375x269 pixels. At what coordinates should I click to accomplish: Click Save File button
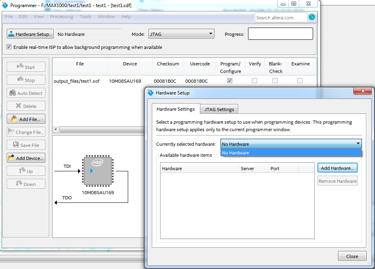coord(26,145)
